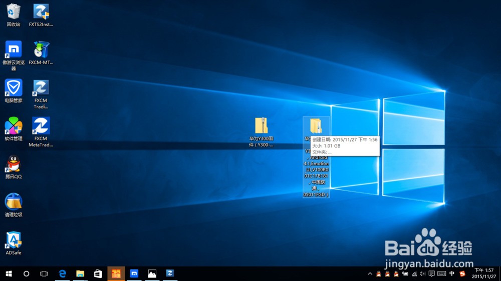Open Cortana search circle on taskbar
The image size is (501, 281).
point(26,273)
